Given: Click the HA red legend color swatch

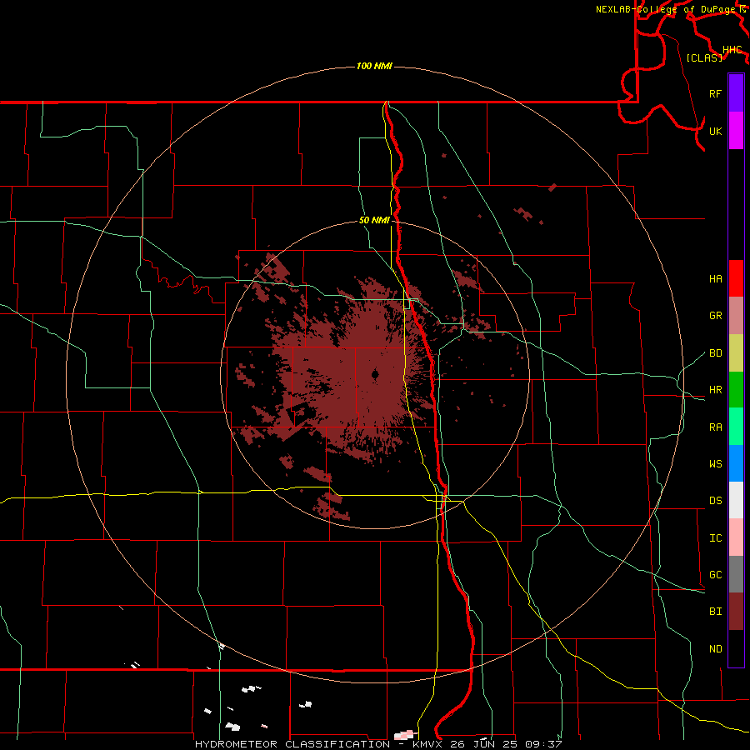Looking at the screenshot, I should click(736, 278).
